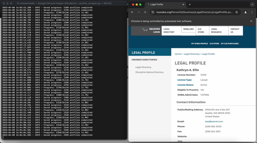Click MY CLE PURCHASES link
Screen dimensions: 257x143
tap(230, 44)
